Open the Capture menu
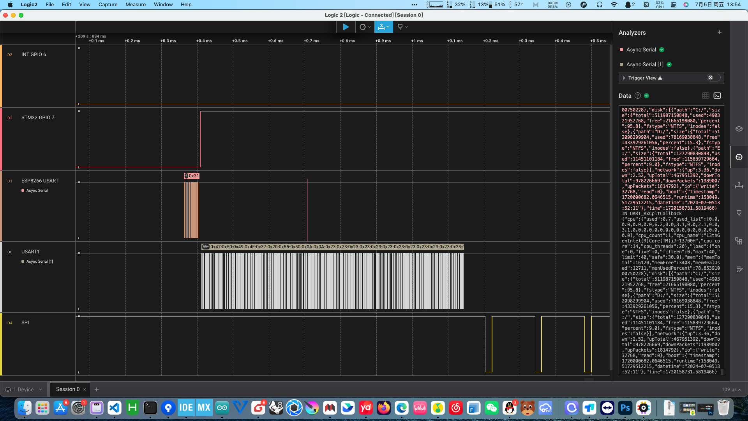Viewport: 748px width, 421px height. pos(108,5)
